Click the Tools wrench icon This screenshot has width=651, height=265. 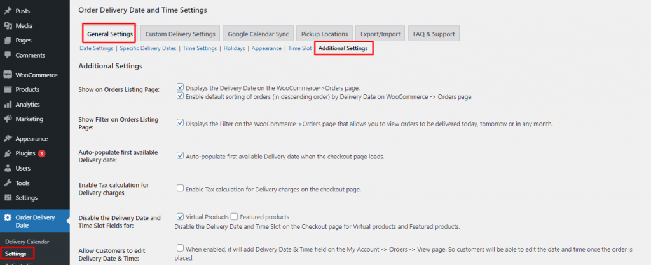(x=8, y=183)
